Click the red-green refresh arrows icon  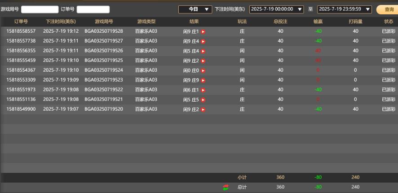(x=226, y=187)
